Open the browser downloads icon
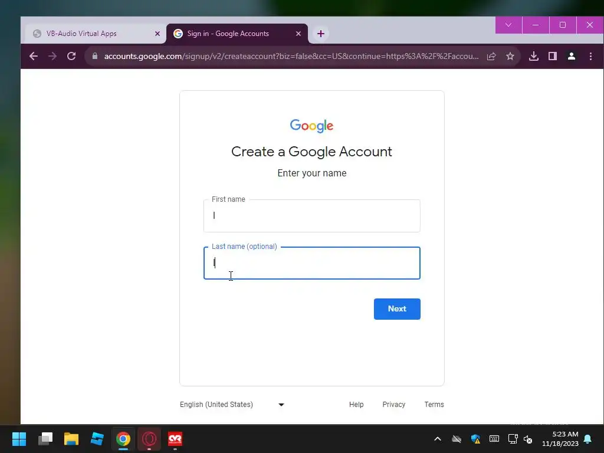The width and height of the screenshot is (604, 453). point(533,56)
